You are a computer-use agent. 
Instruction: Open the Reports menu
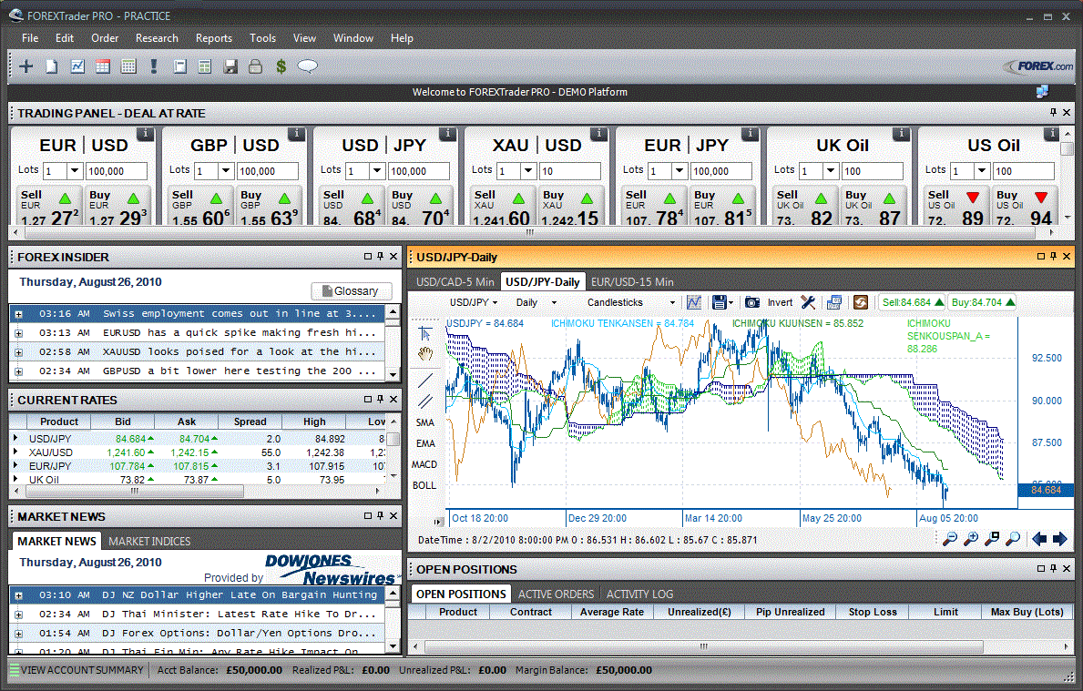coord(214,38)
